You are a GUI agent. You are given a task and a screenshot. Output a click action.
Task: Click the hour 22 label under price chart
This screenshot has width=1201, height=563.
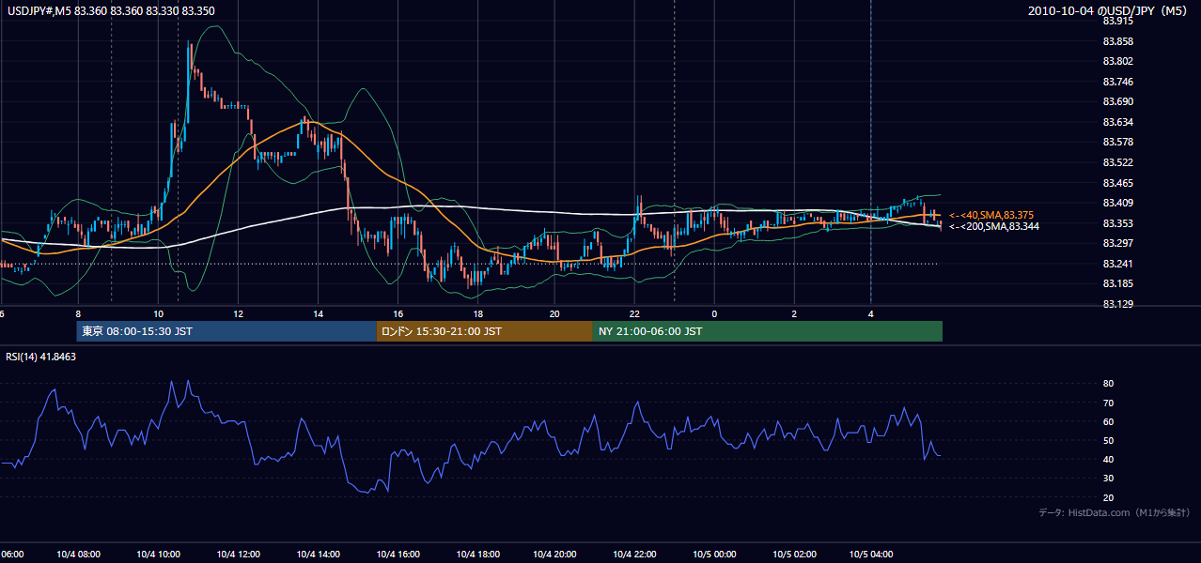[634, 313]
